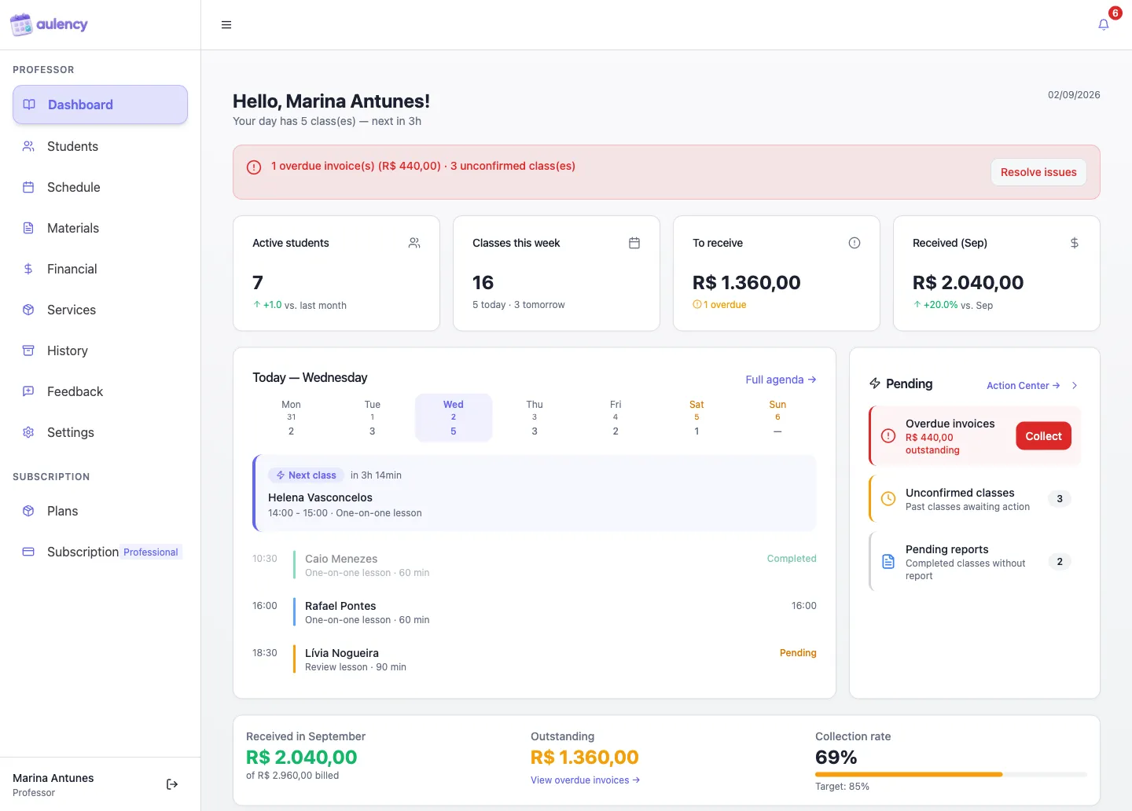Click the document icon for Pending reports

coord(888,561)
